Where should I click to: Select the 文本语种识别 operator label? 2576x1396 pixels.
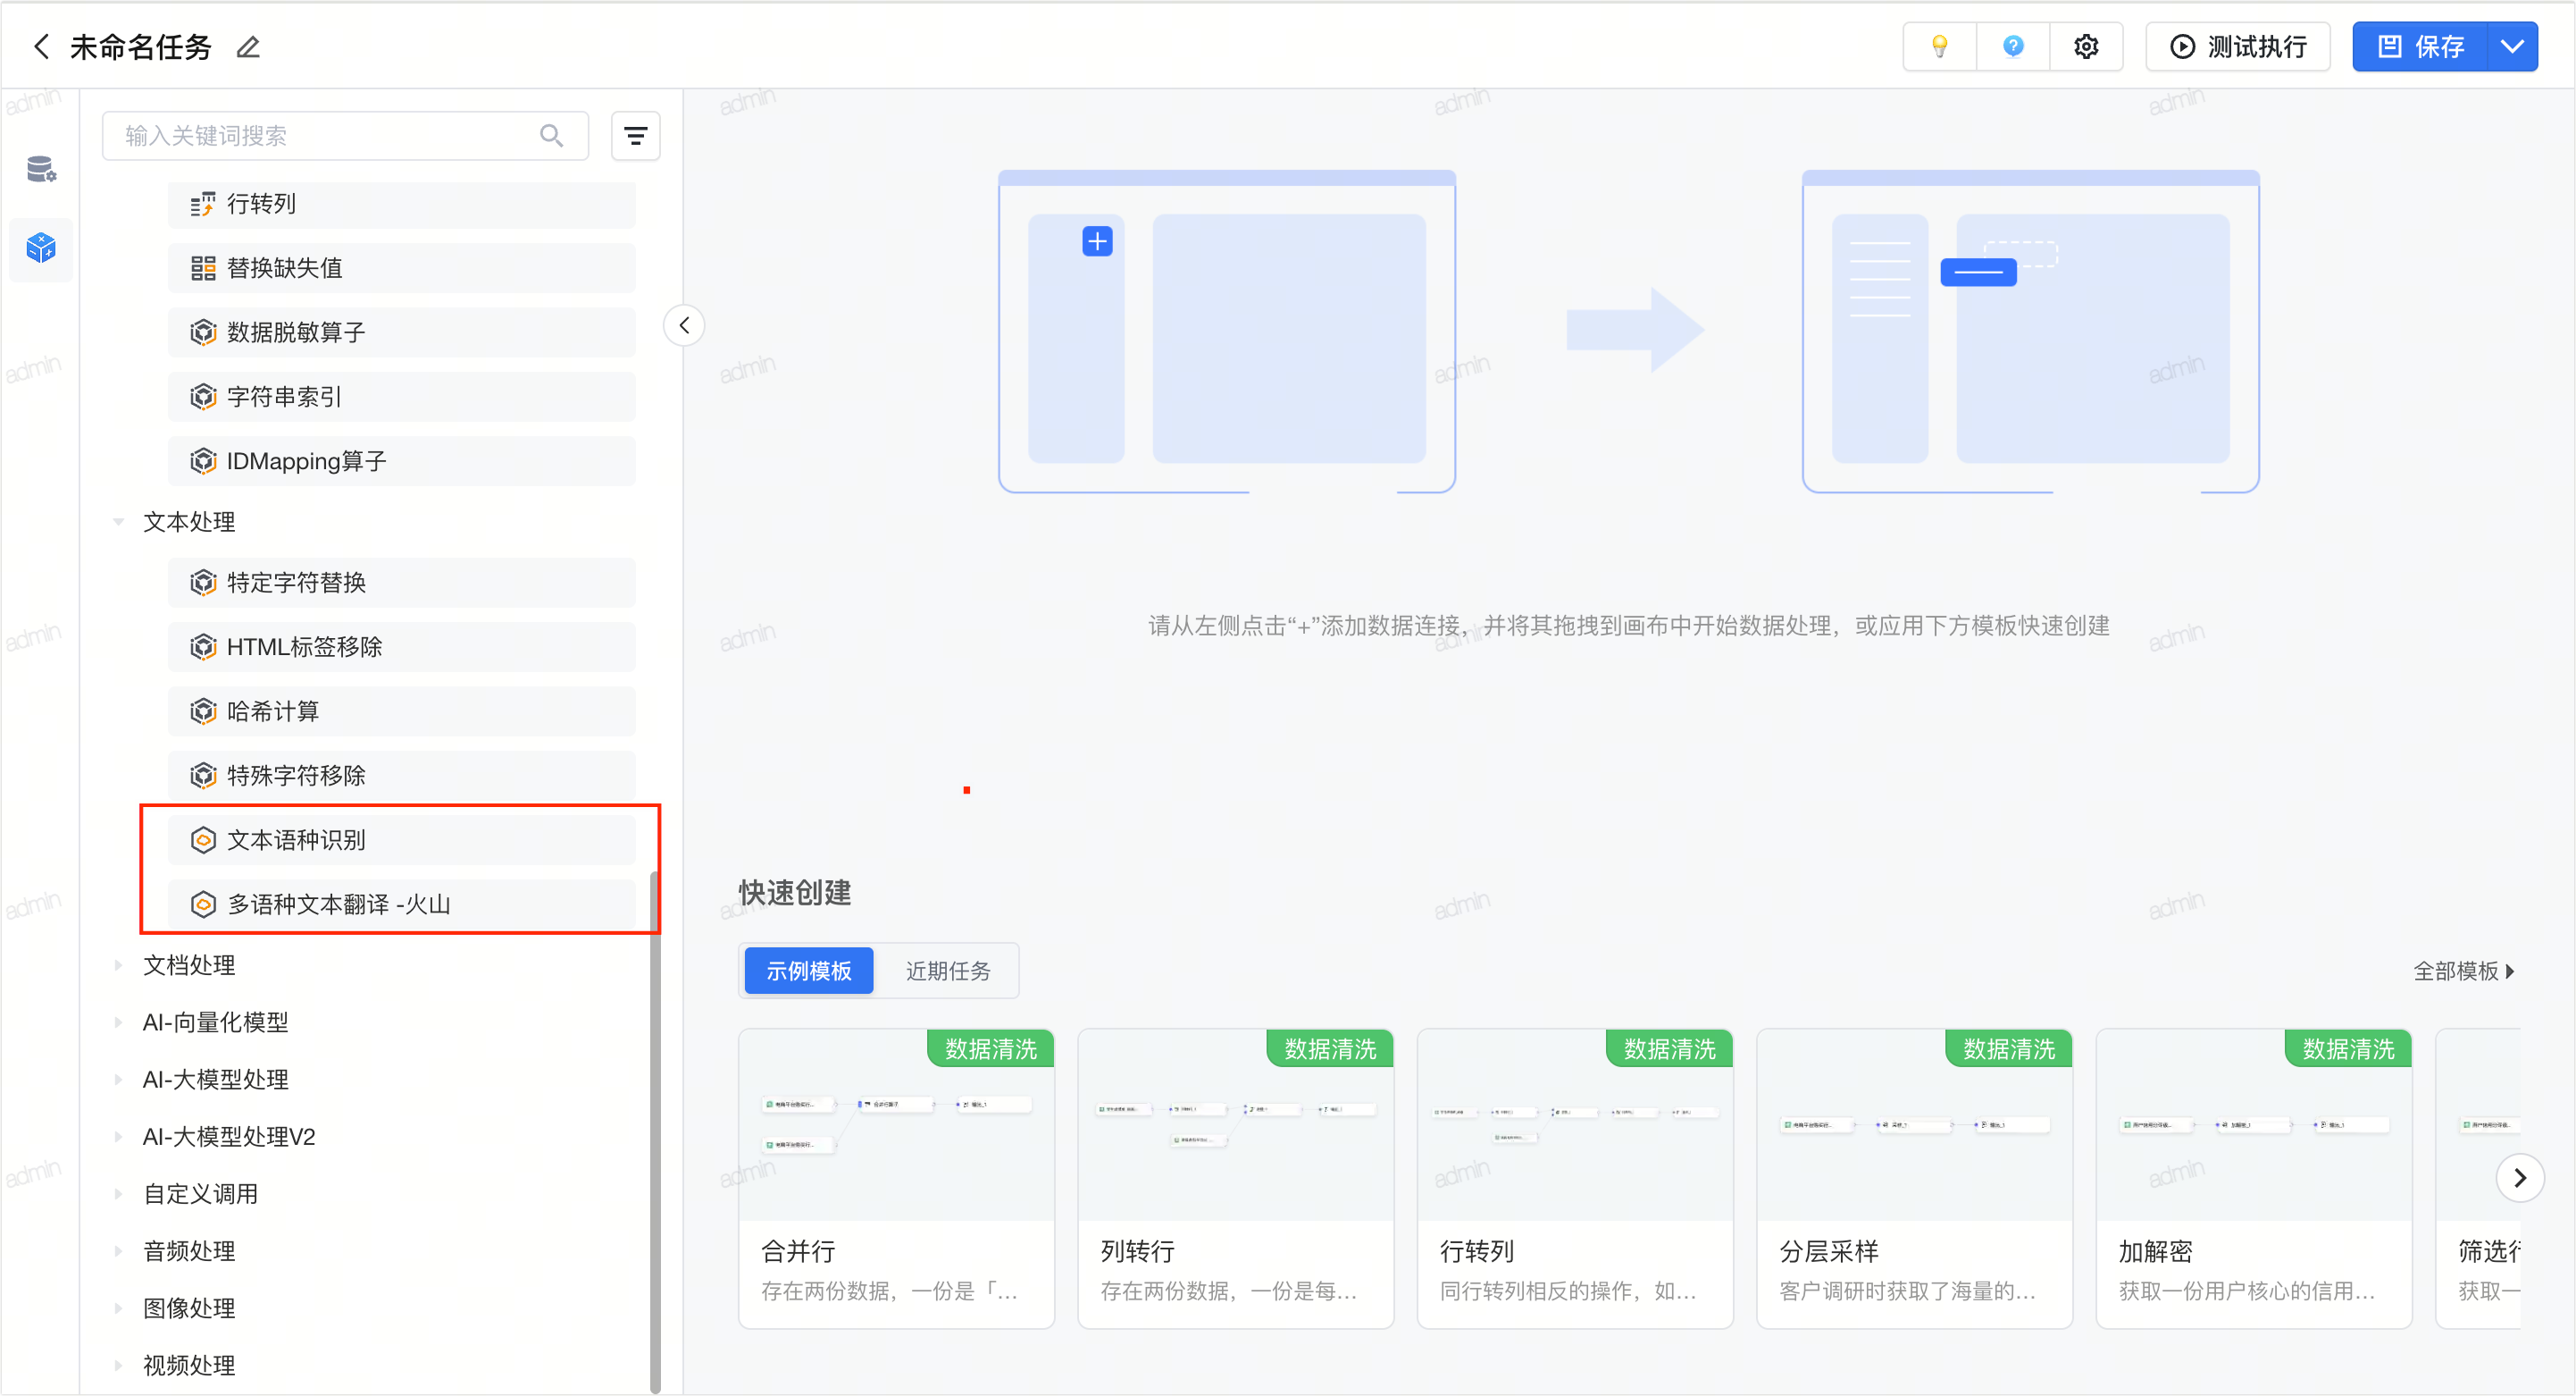pos(296,839)
